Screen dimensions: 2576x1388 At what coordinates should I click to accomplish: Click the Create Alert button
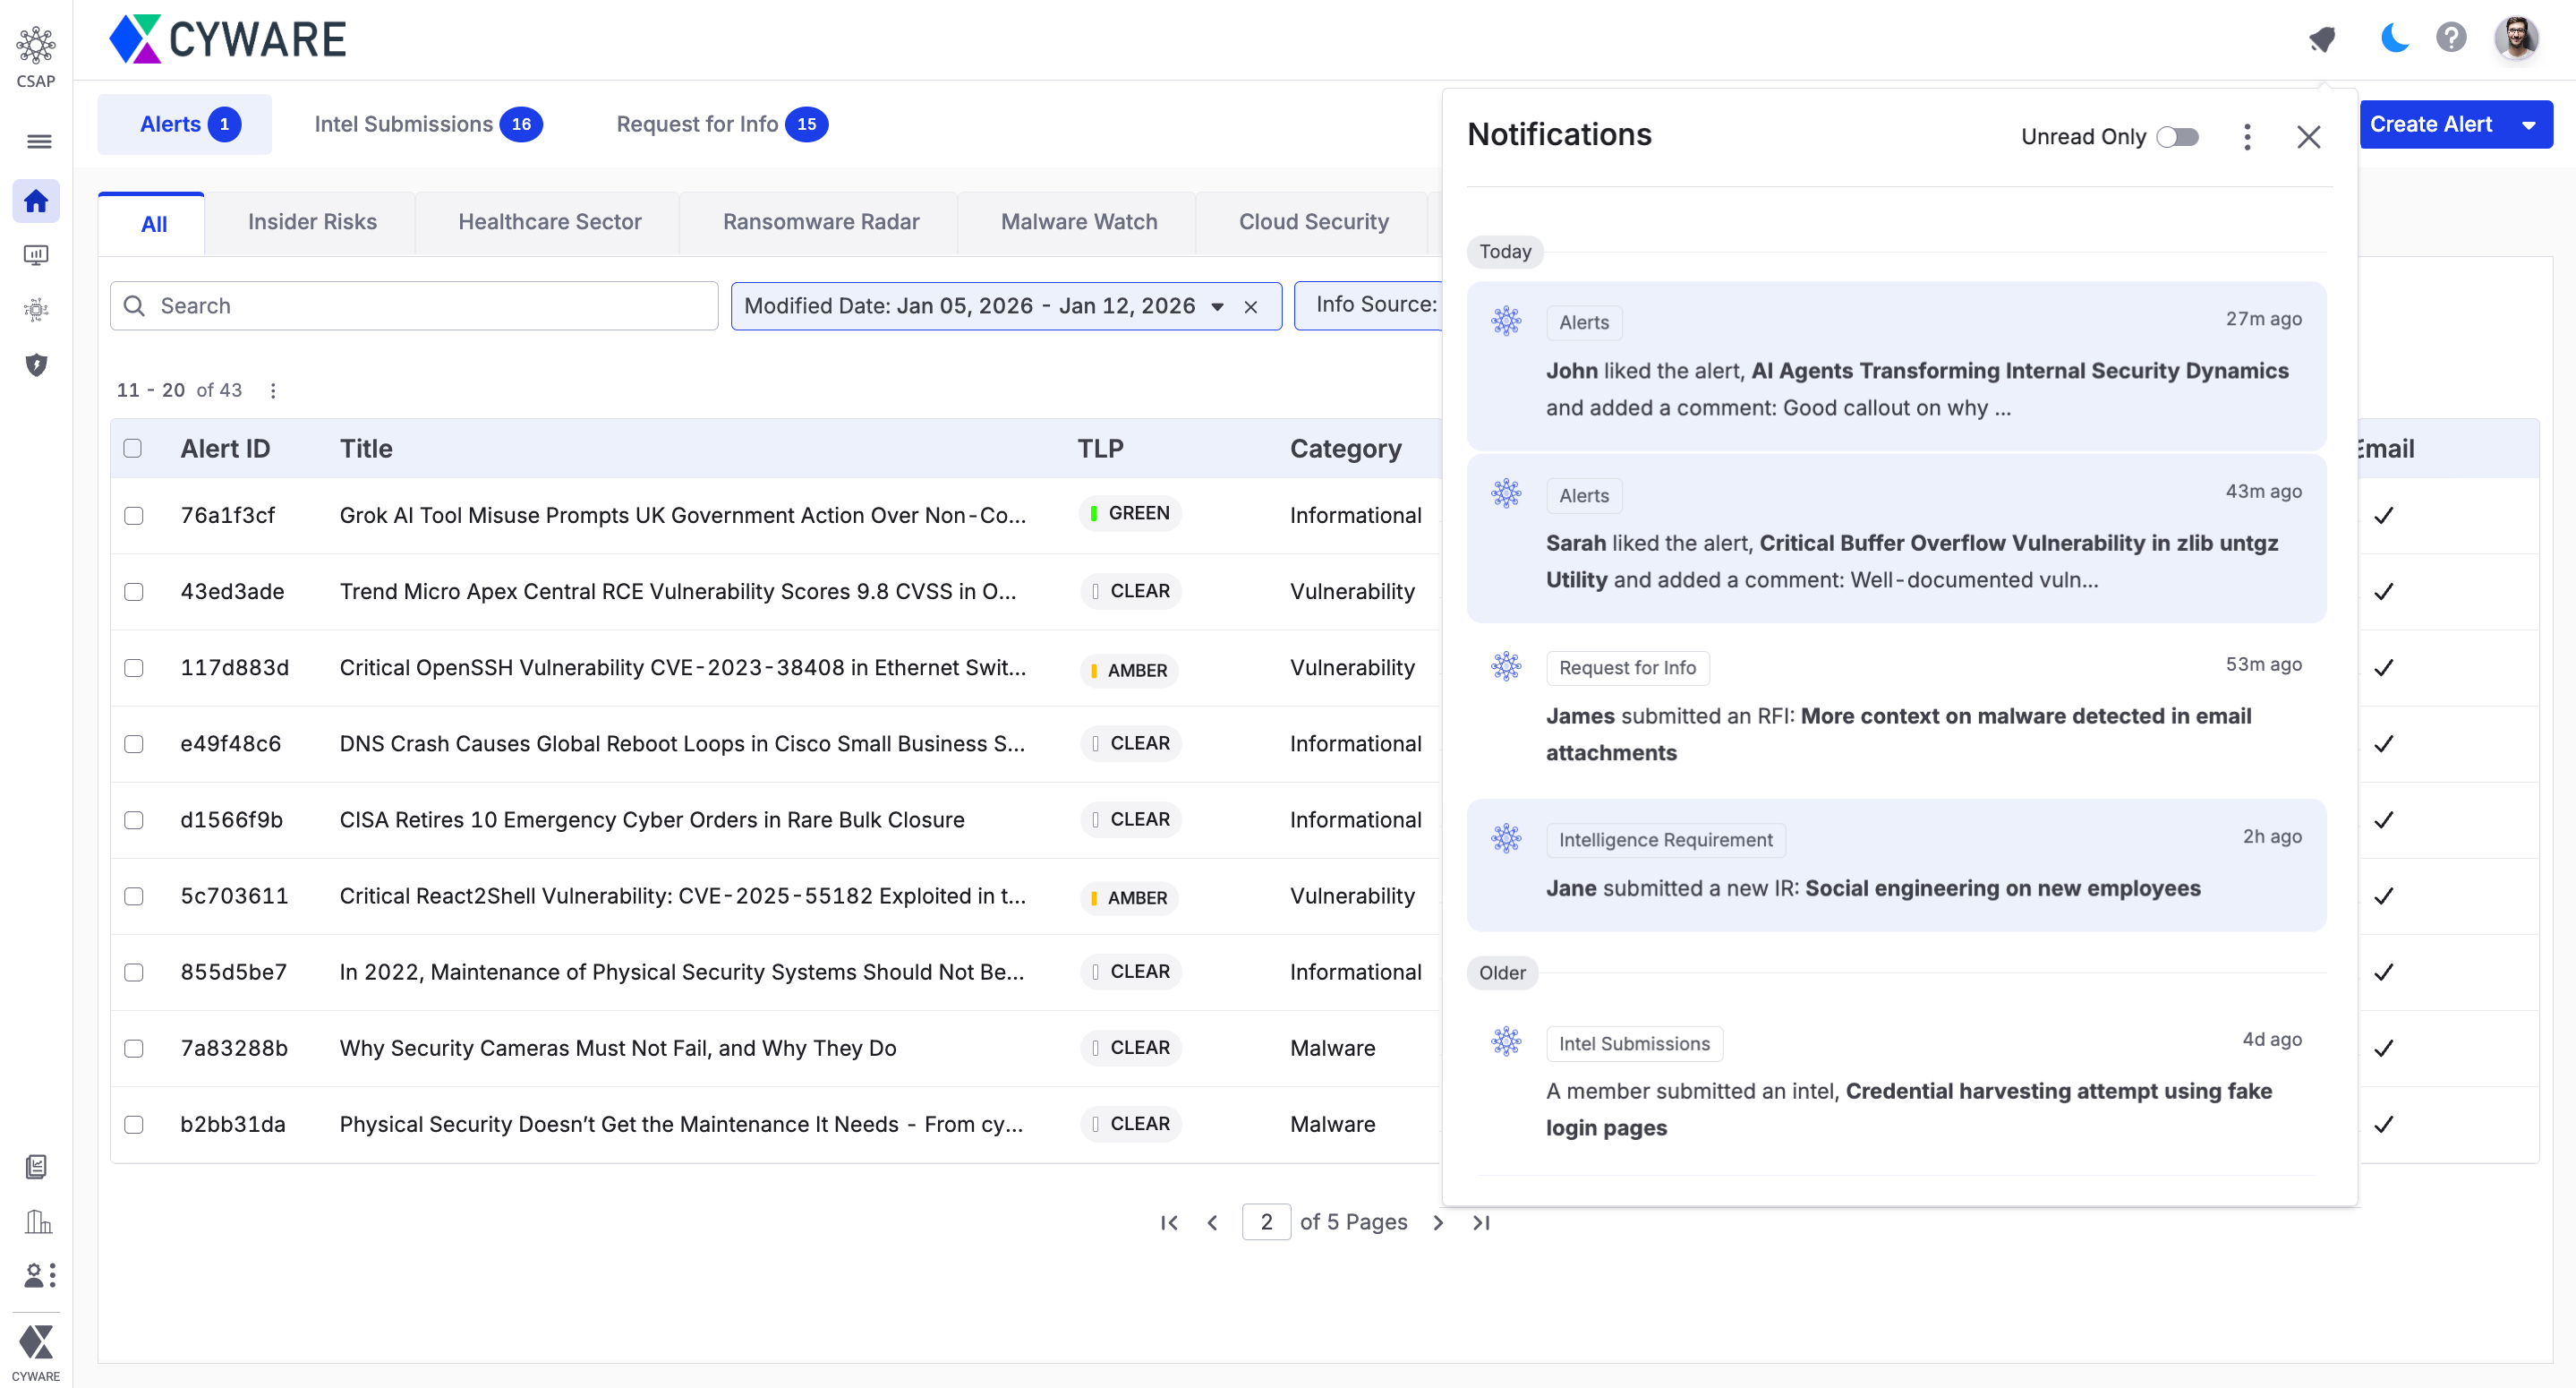2432,124
